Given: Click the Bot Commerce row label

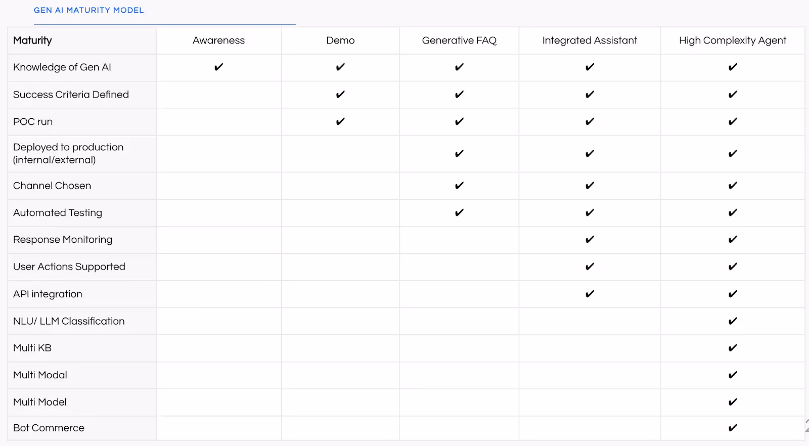Looking at the screenshot, I should (x=49, y=428).
